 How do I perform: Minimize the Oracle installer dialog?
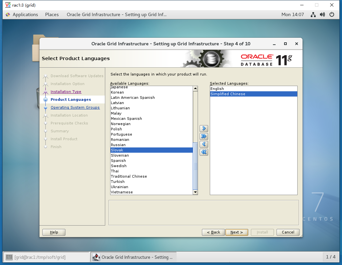click(x=274, y=44)
